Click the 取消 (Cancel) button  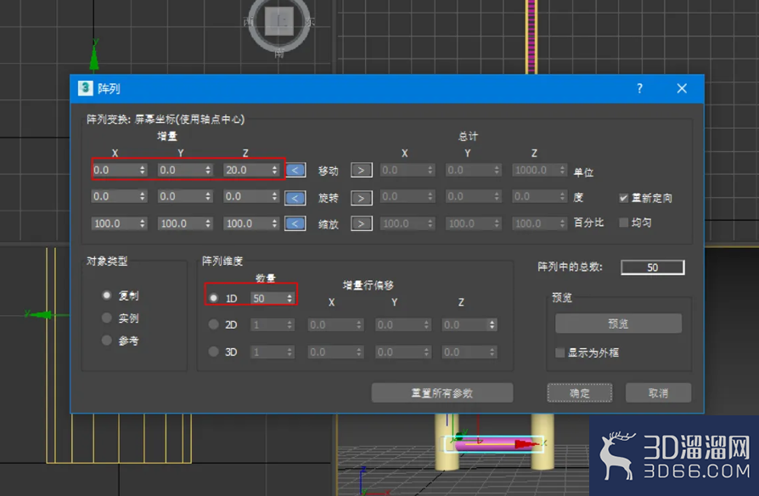(658, 393)
